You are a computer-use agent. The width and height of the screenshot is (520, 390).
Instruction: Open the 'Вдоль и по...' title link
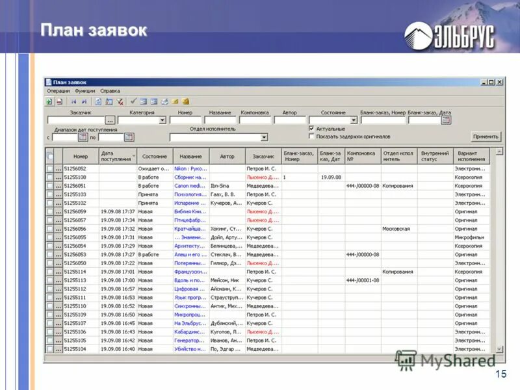click(190, 280)
